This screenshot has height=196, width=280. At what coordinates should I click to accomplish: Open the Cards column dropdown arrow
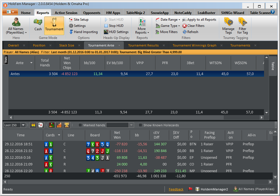[59, 135]
